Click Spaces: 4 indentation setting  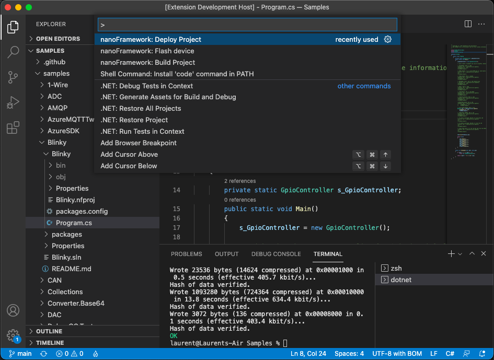tap(349, 354)
